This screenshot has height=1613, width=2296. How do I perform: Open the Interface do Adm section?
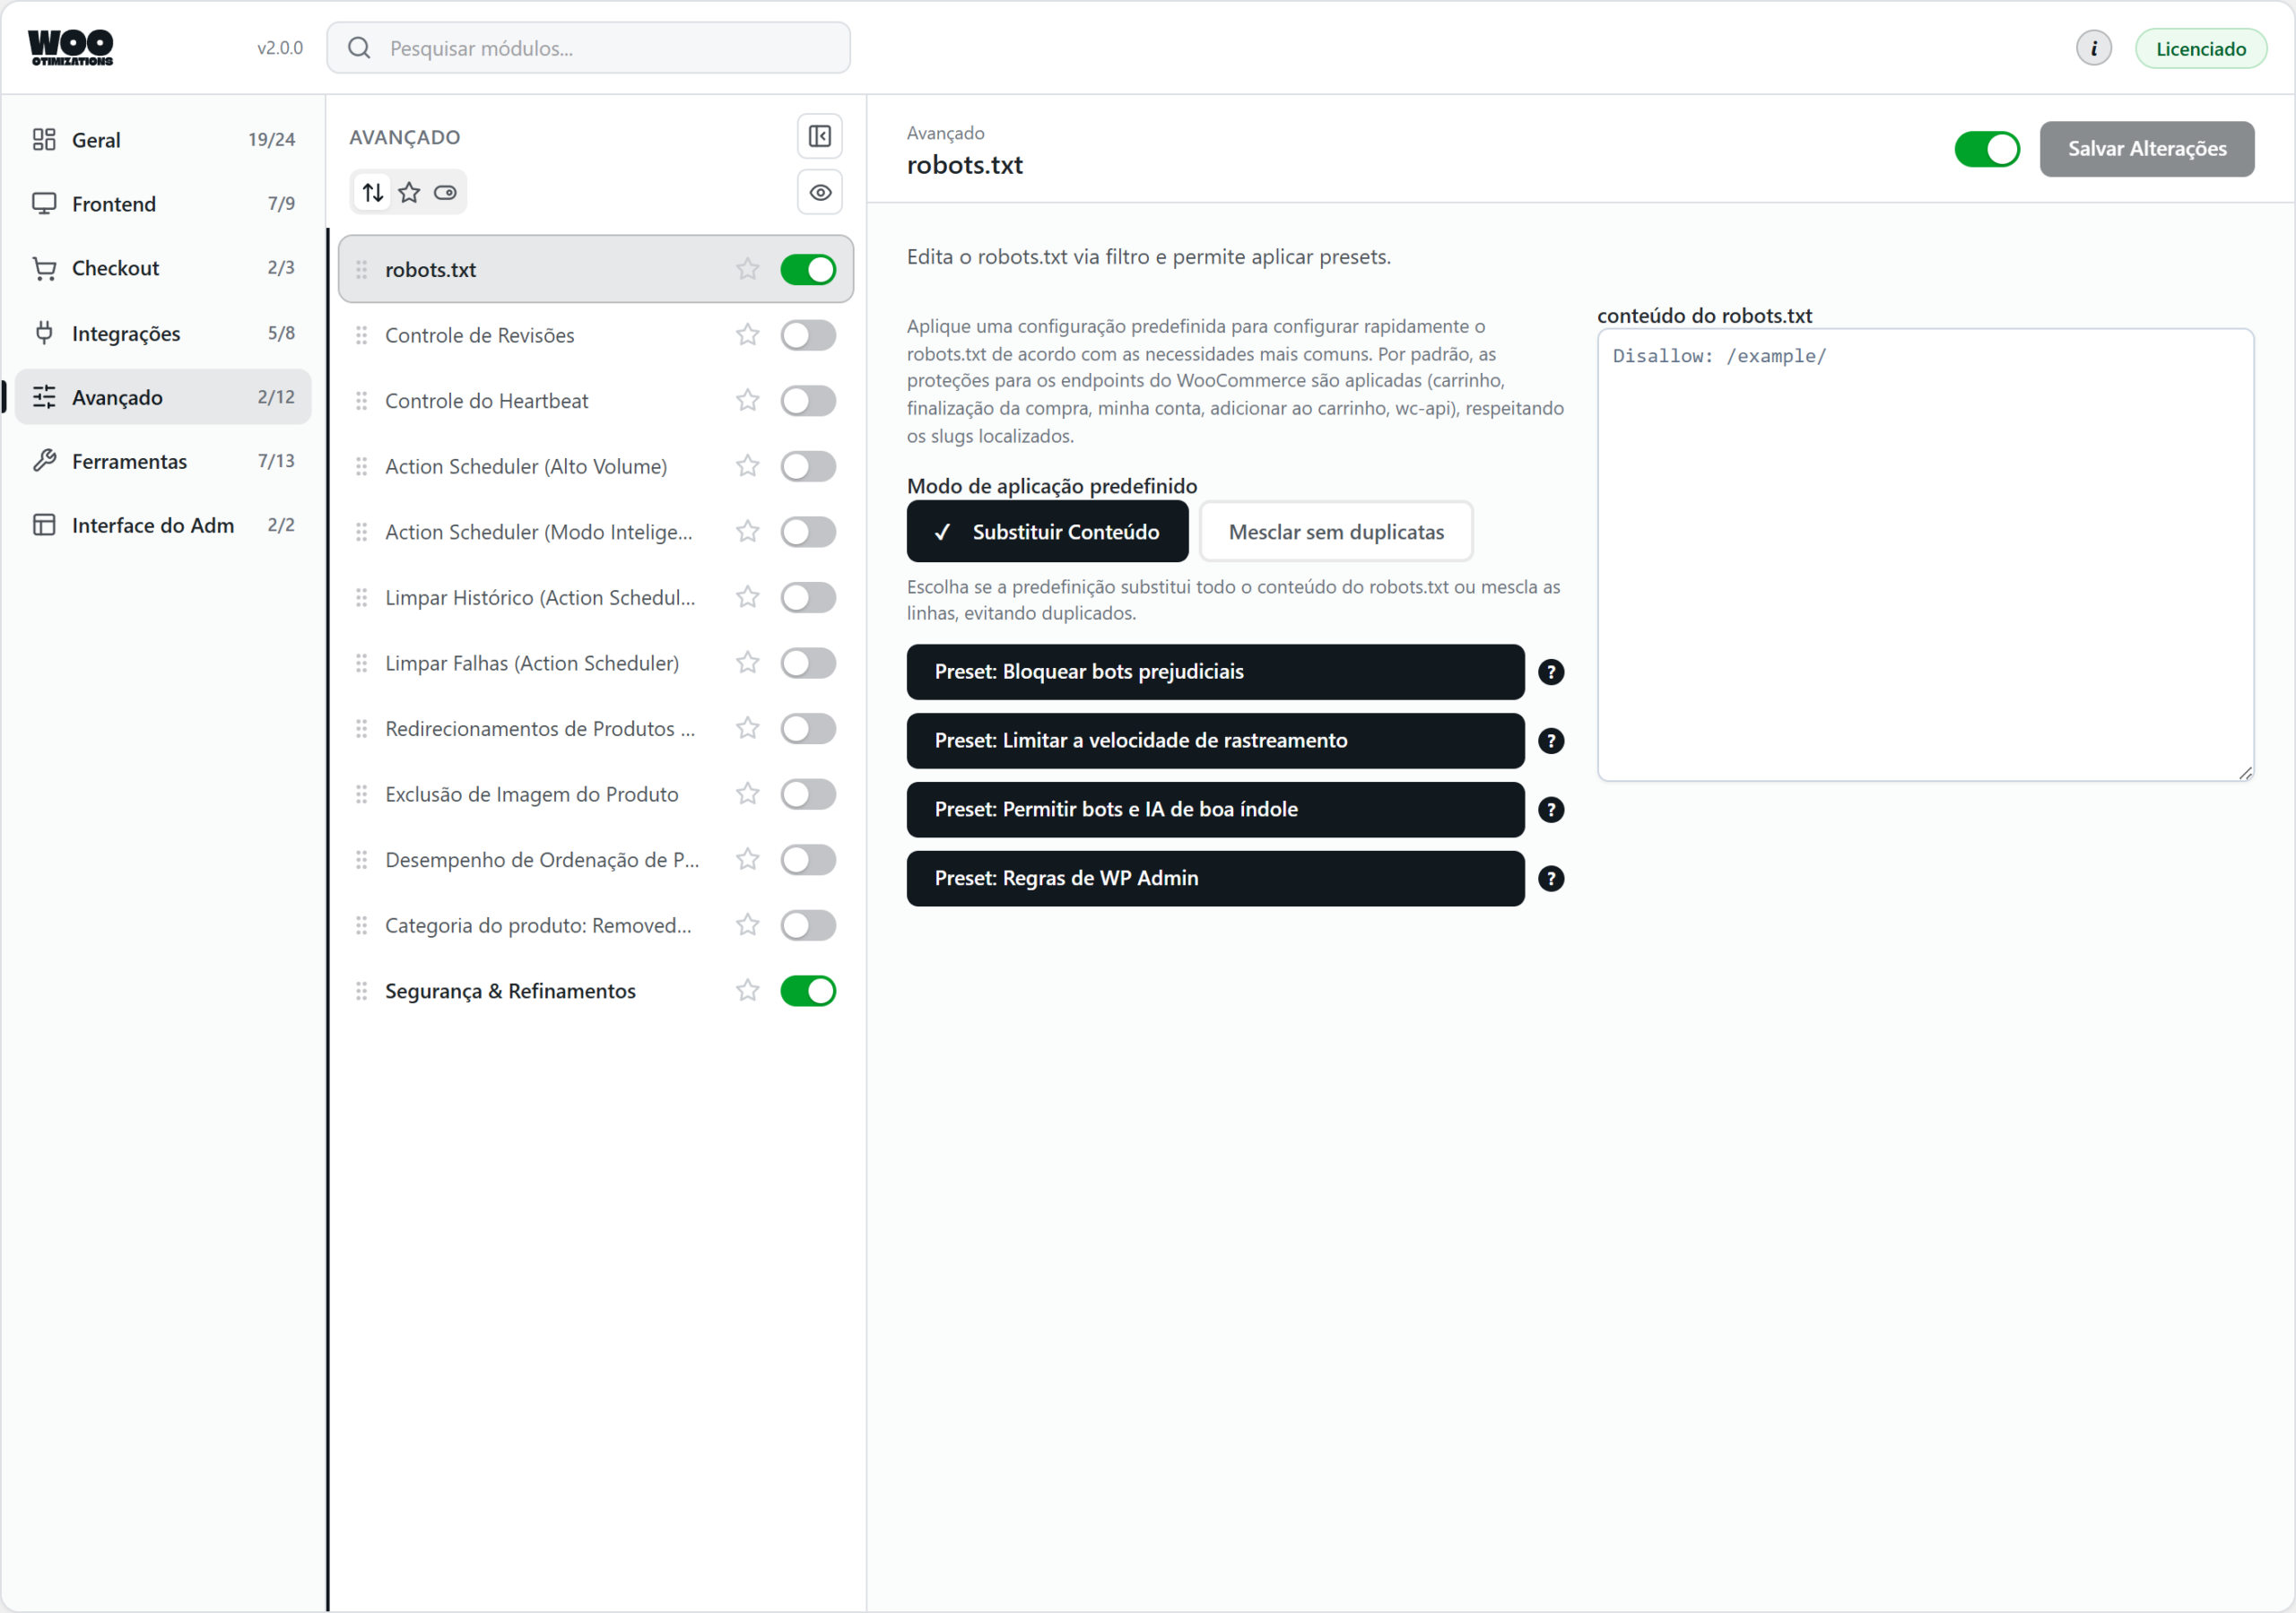click(x=163, y=525)
